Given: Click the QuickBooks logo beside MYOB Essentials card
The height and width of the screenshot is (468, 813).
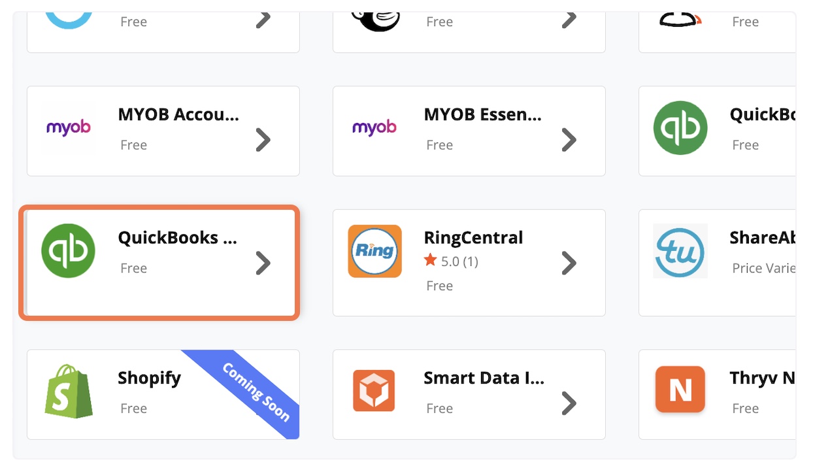Looking at the screenshot, I should (x=680, y=127).
